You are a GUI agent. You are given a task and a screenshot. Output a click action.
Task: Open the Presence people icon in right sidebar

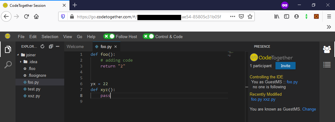(327, 49)
